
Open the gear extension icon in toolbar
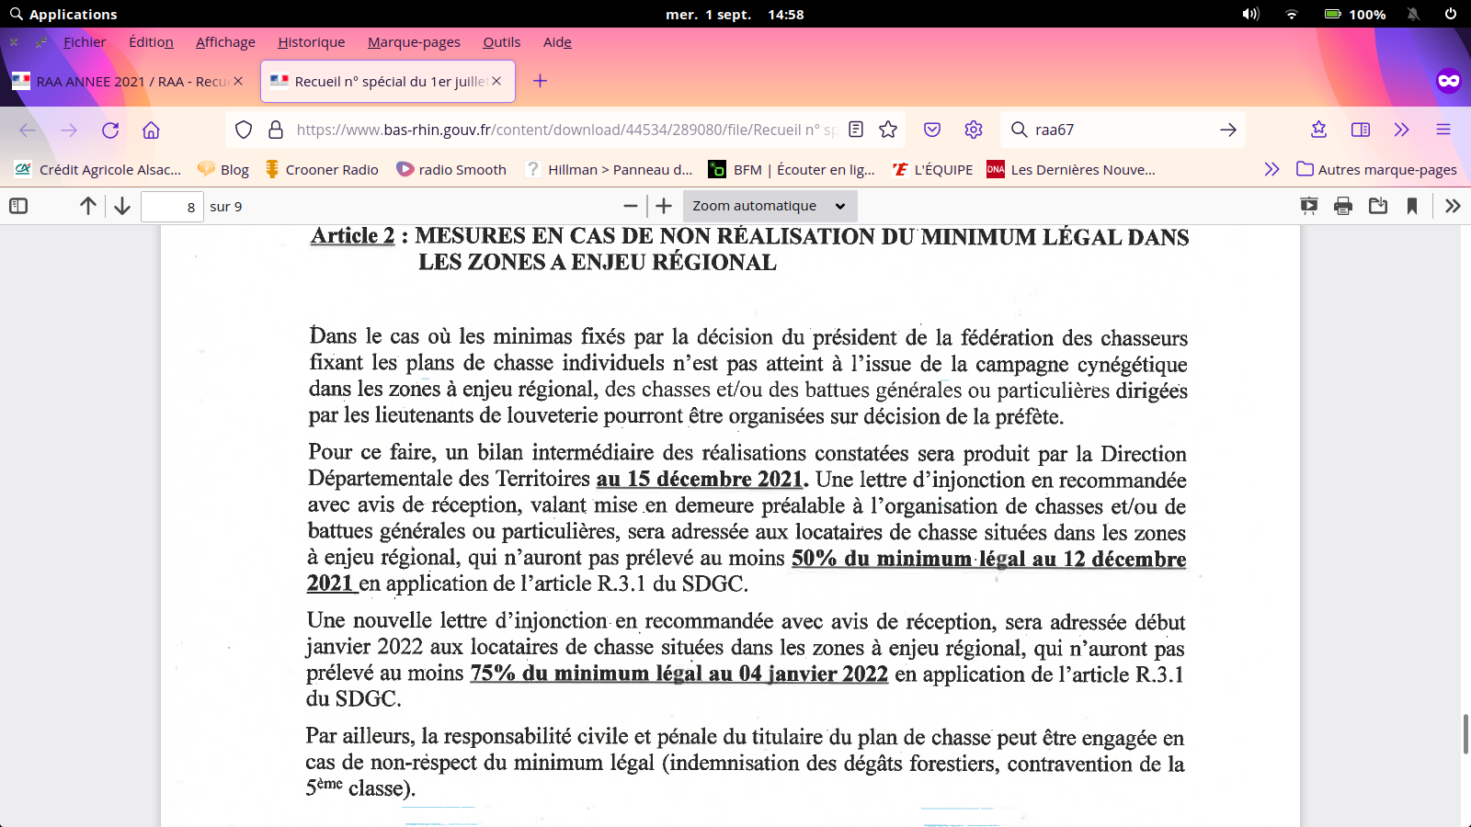click(x=974, y=130)
